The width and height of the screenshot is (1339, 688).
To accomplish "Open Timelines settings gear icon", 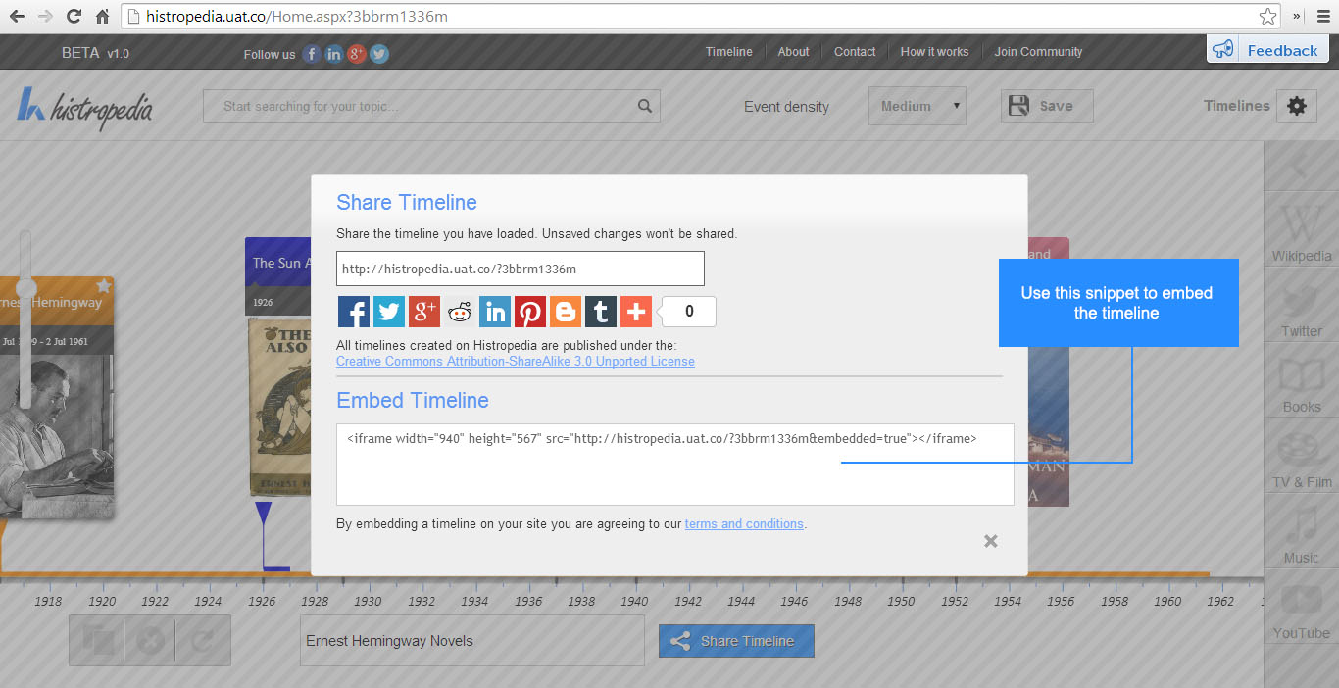I will click(1296, 106).
